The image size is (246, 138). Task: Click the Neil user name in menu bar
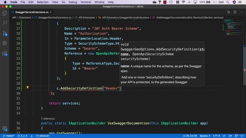point(221,2)
